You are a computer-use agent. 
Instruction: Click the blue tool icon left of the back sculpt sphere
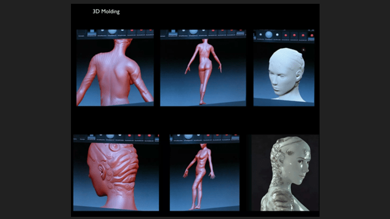coord(92,32)
